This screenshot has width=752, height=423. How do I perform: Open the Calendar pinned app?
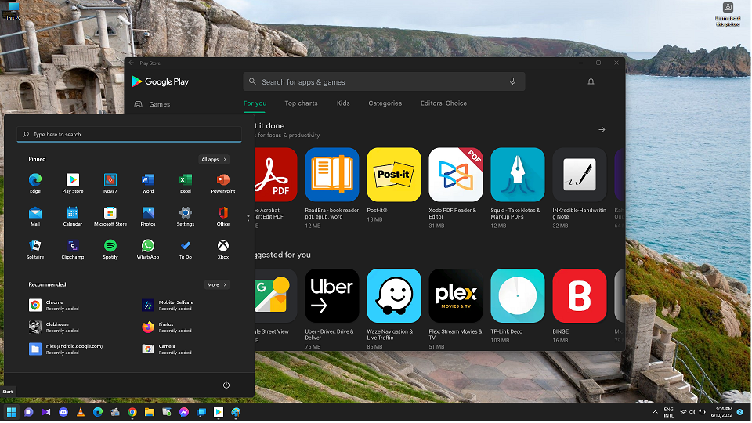[x=72, y=216]
